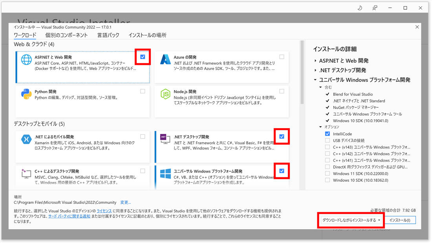Click the workload list vertical scrollbar
Image resolution: width=432 pixels, height=243 pixels.
[302, 72]
